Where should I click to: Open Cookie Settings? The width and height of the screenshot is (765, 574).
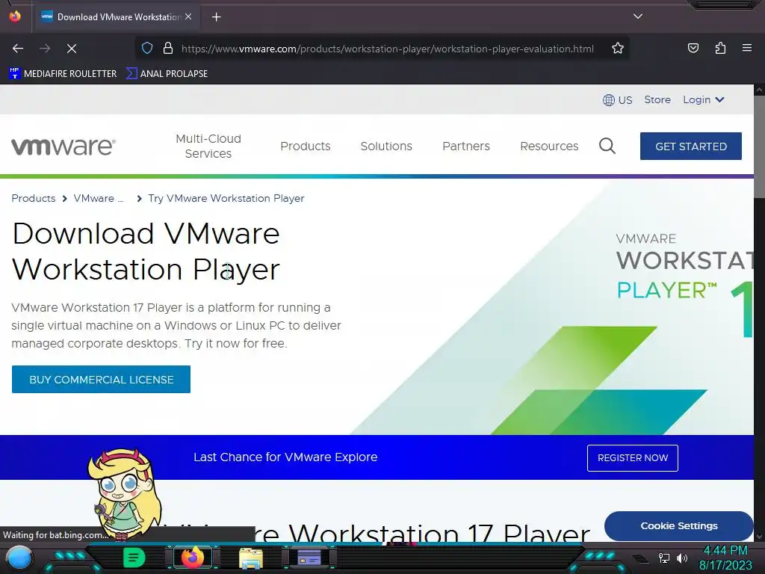[x=678, y=525]
